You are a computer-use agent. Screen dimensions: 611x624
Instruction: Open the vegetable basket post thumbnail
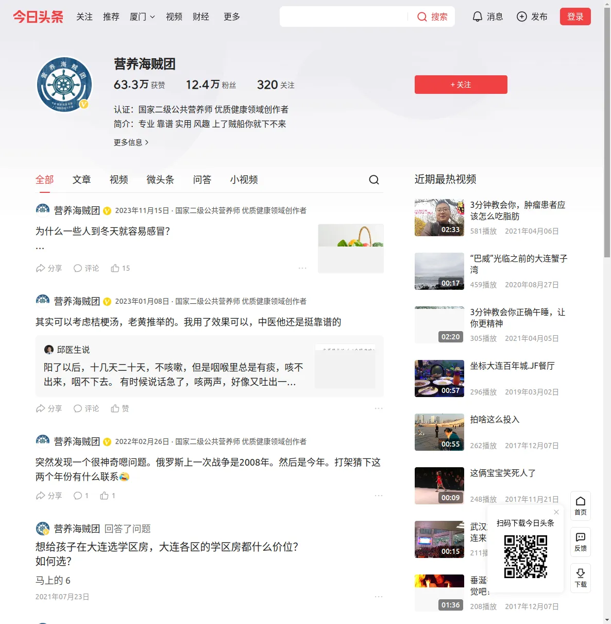pyautogui.click(x=351, y=249)
